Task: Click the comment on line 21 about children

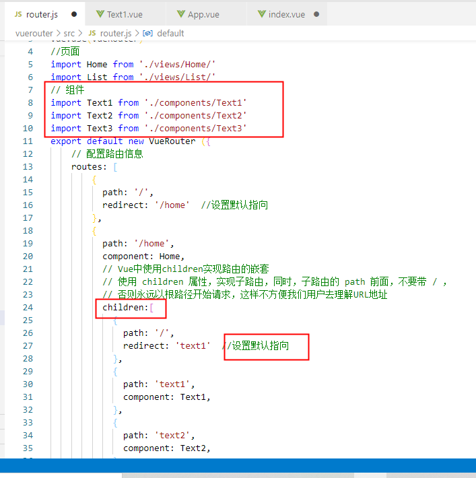Action: pos(186,269)
